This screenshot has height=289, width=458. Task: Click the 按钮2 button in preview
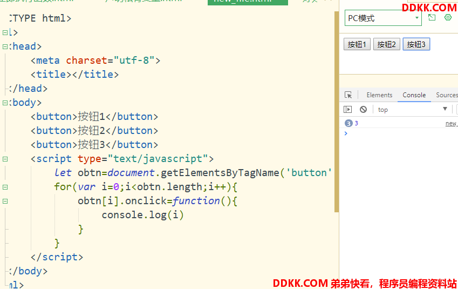tap(386, 44)
